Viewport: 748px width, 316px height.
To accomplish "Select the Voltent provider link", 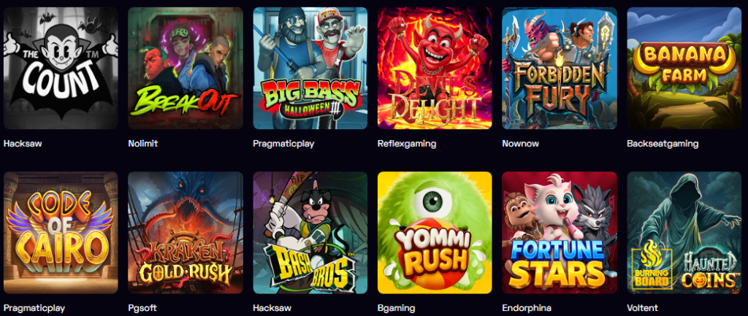I will click(x=642, y=308).
